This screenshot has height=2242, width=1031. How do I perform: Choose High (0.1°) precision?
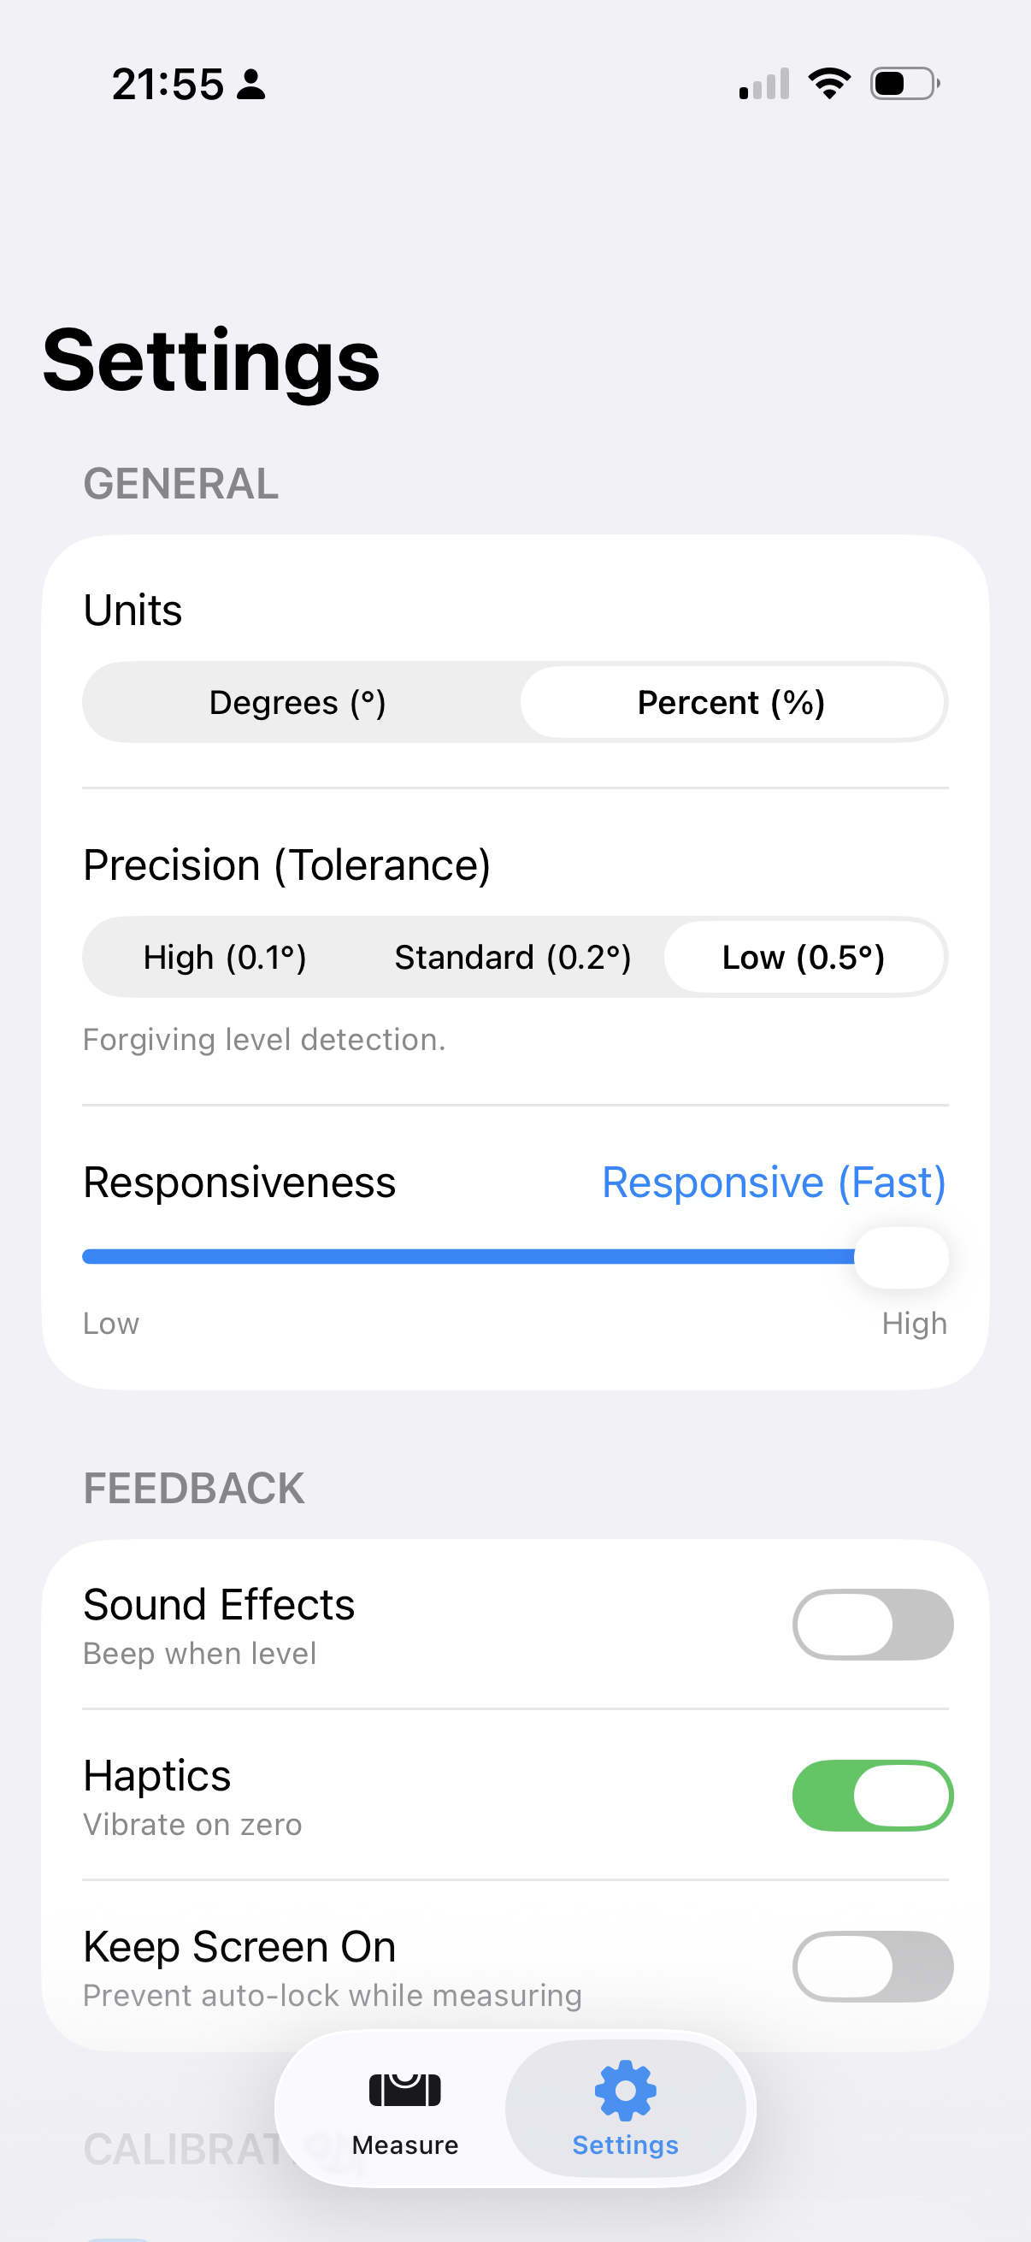coord(225,958)
